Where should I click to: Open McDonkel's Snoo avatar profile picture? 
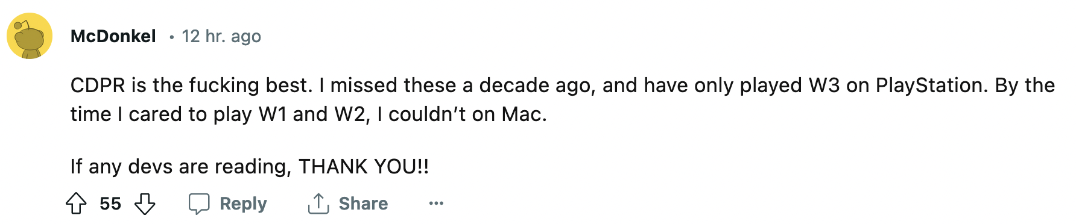(x=30, y=36)
